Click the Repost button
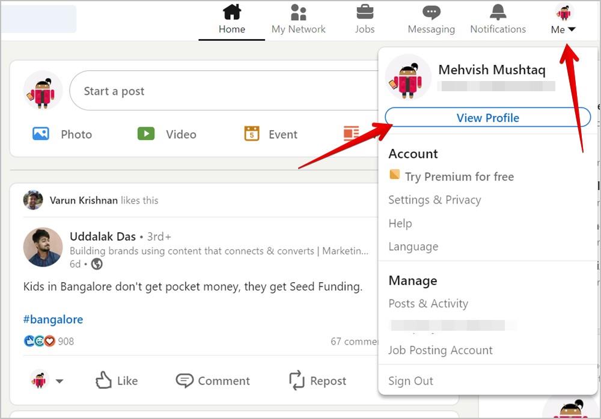The width and height of the screenshot is (601, 419). (317, 381)
